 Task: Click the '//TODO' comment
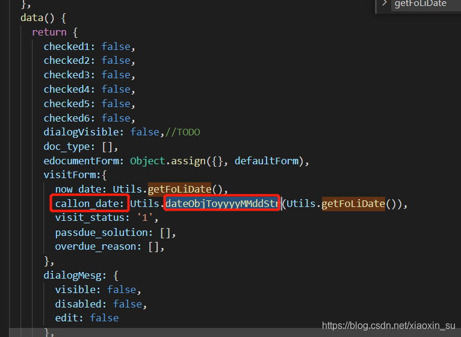tap(182, 132)
